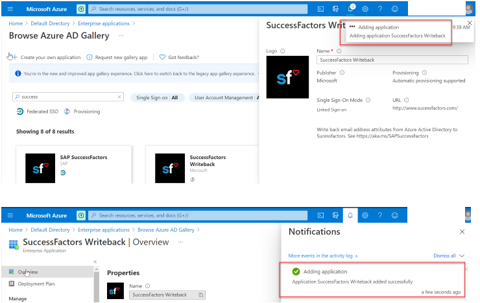The image size is (480, 303).
Task: Click the Adding application success notification
Action: click(x=372, y=280)
